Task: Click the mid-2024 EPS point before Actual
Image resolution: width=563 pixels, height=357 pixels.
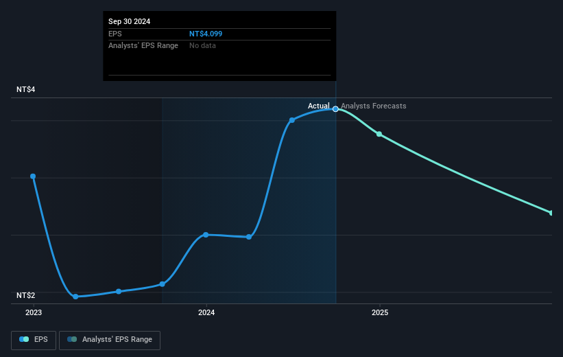Action: click(x=292, y=120)
